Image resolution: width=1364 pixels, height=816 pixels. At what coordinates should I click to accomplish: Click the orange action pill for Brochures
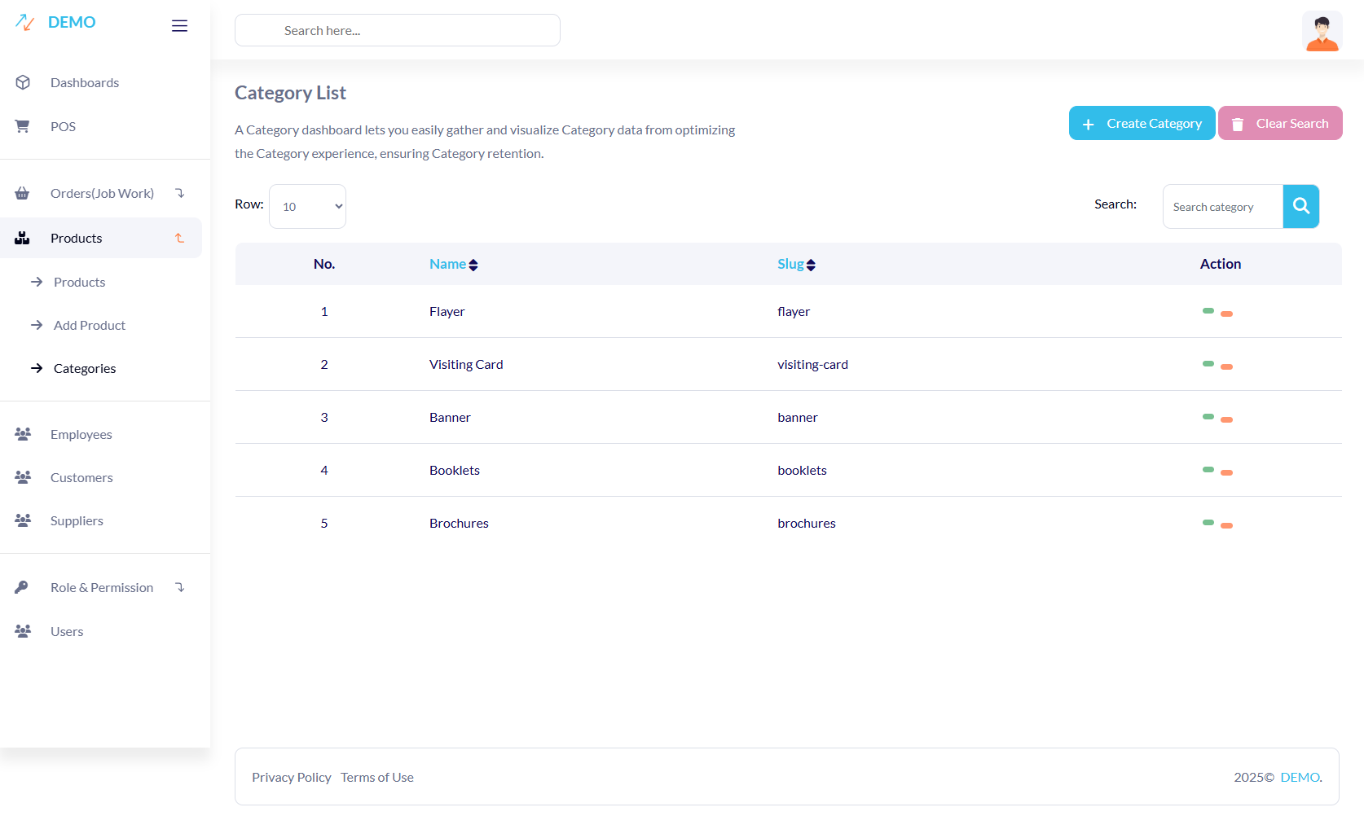[x=1226, y=526]
